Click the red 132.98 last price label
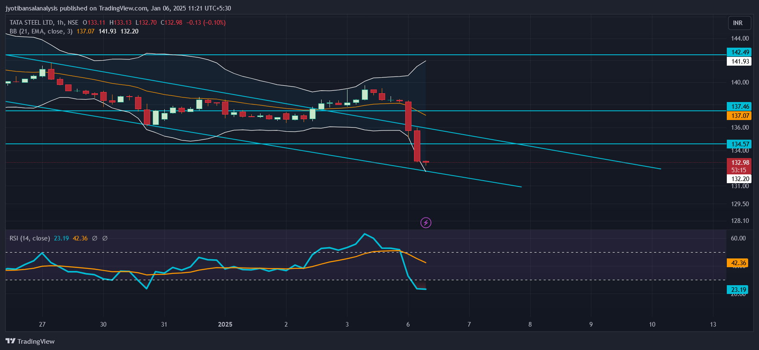The width and height of the screenshot is (759, 350). [x=739, y=163]
